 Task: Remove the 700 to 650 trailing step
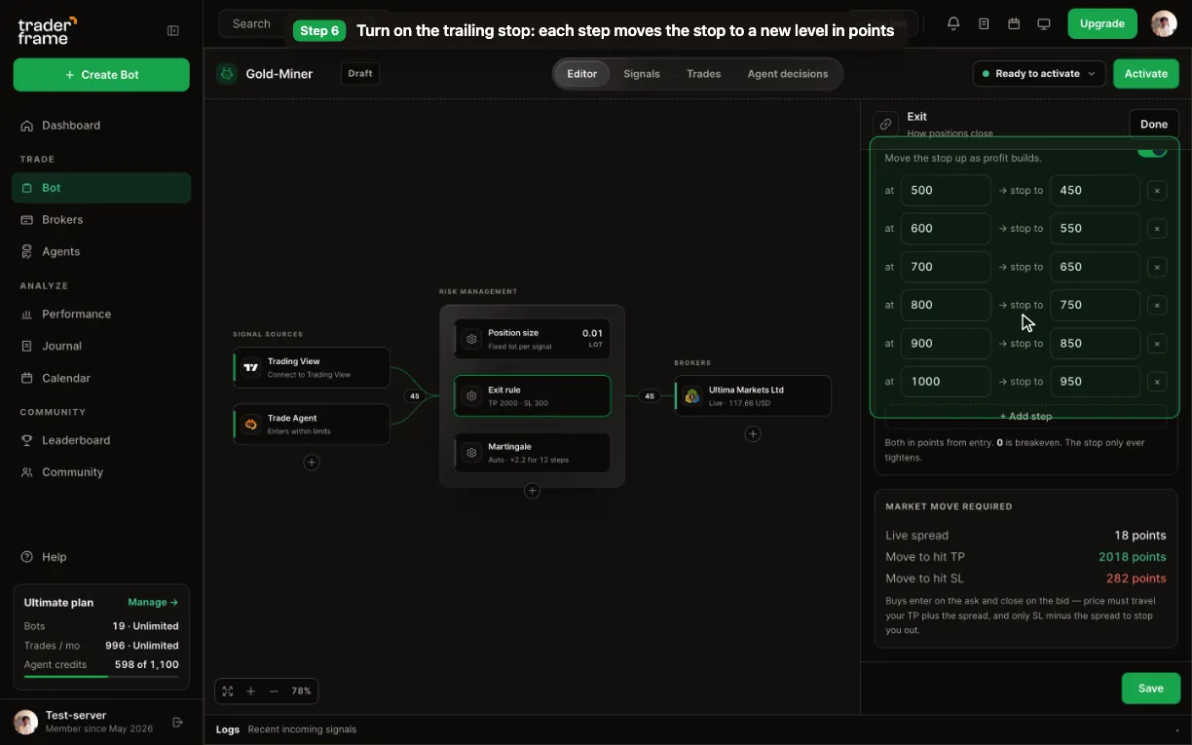(1157, 267)
